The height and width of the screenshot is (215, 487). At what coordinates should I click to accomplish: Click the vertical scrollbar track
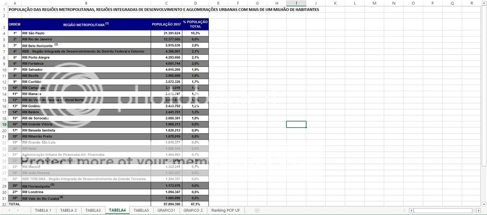(484, 183)
